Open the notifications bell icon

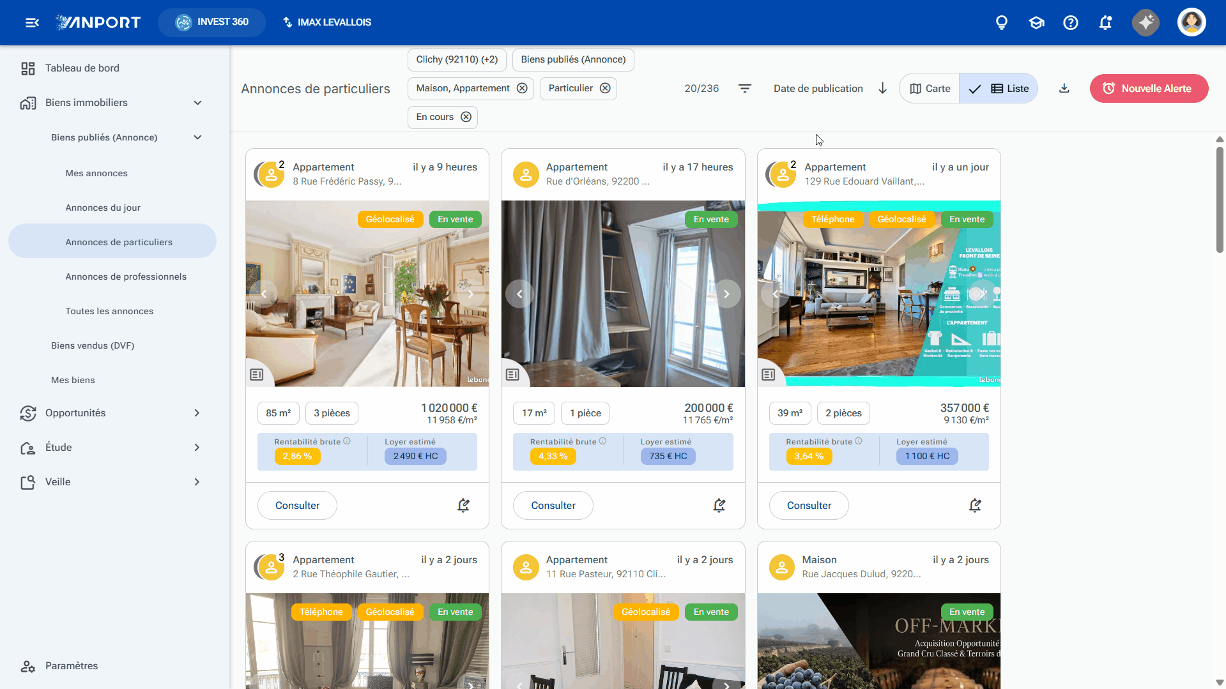click(1105, 23)
